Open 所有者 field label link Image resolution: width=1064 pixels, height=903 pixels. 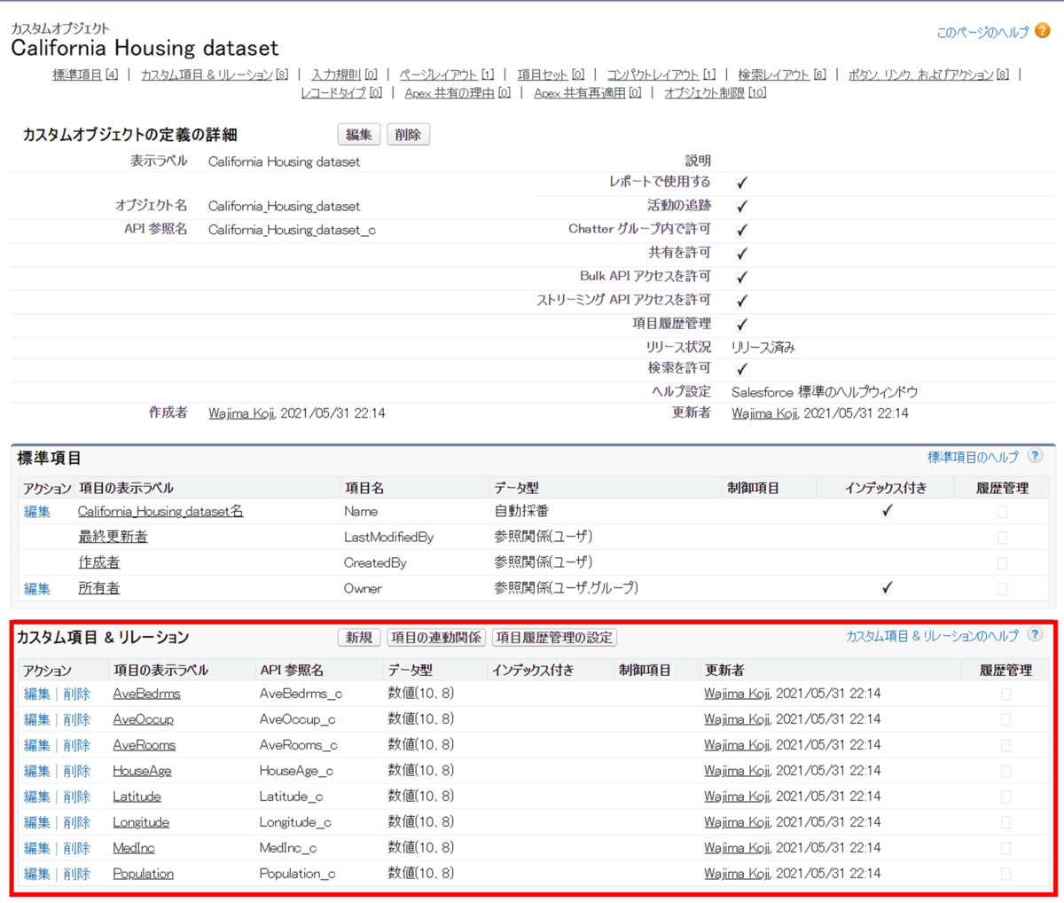pyautogui.click(x=98, y=588)
